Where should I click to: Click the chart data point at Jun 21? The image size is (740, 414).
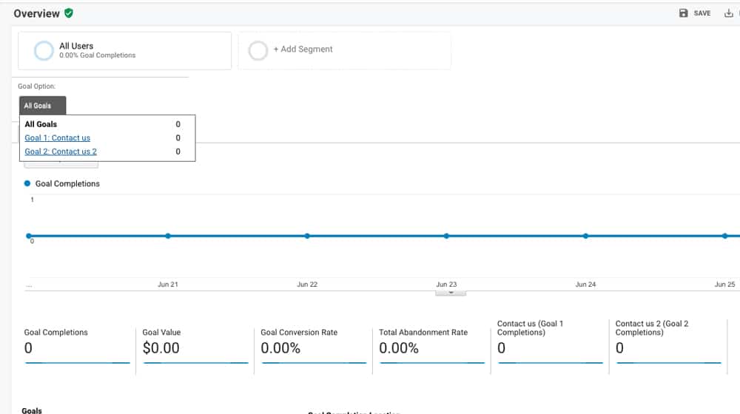[168, 236]
